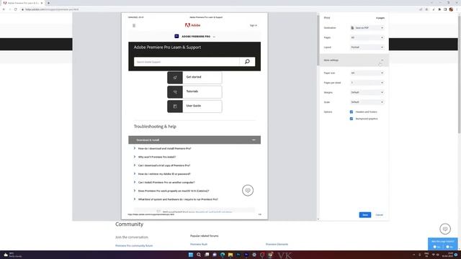Click the chat bubble icon in the preview

point(248,190)
